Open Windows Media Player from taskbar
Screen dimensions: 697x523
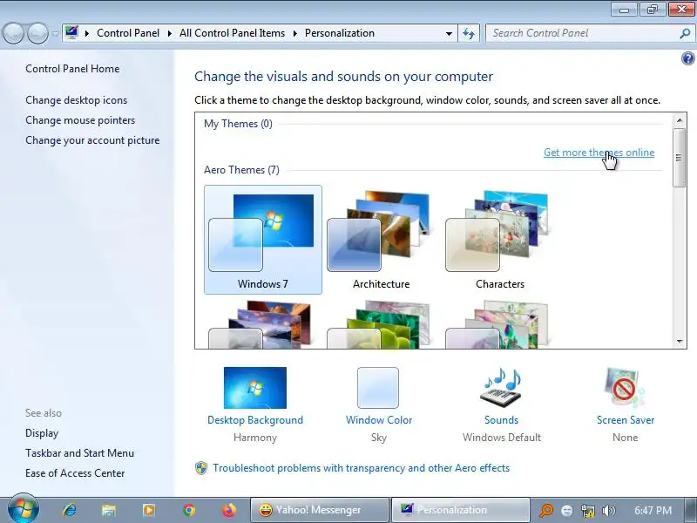tap(149, 510)
